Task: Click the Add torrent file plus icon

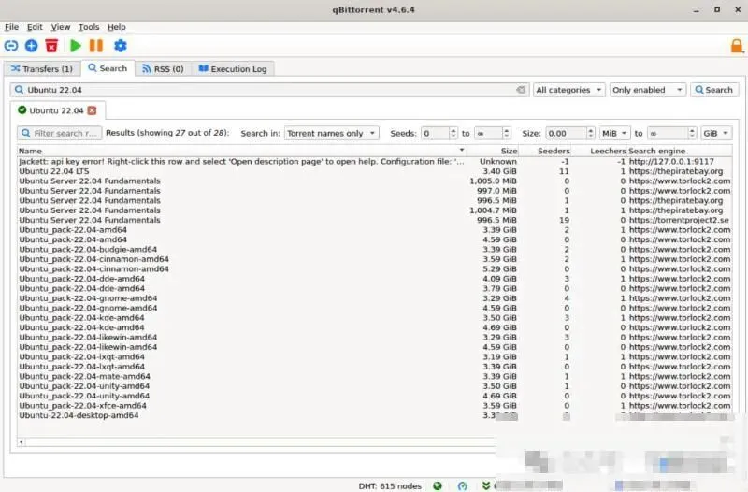Action: 32,46
